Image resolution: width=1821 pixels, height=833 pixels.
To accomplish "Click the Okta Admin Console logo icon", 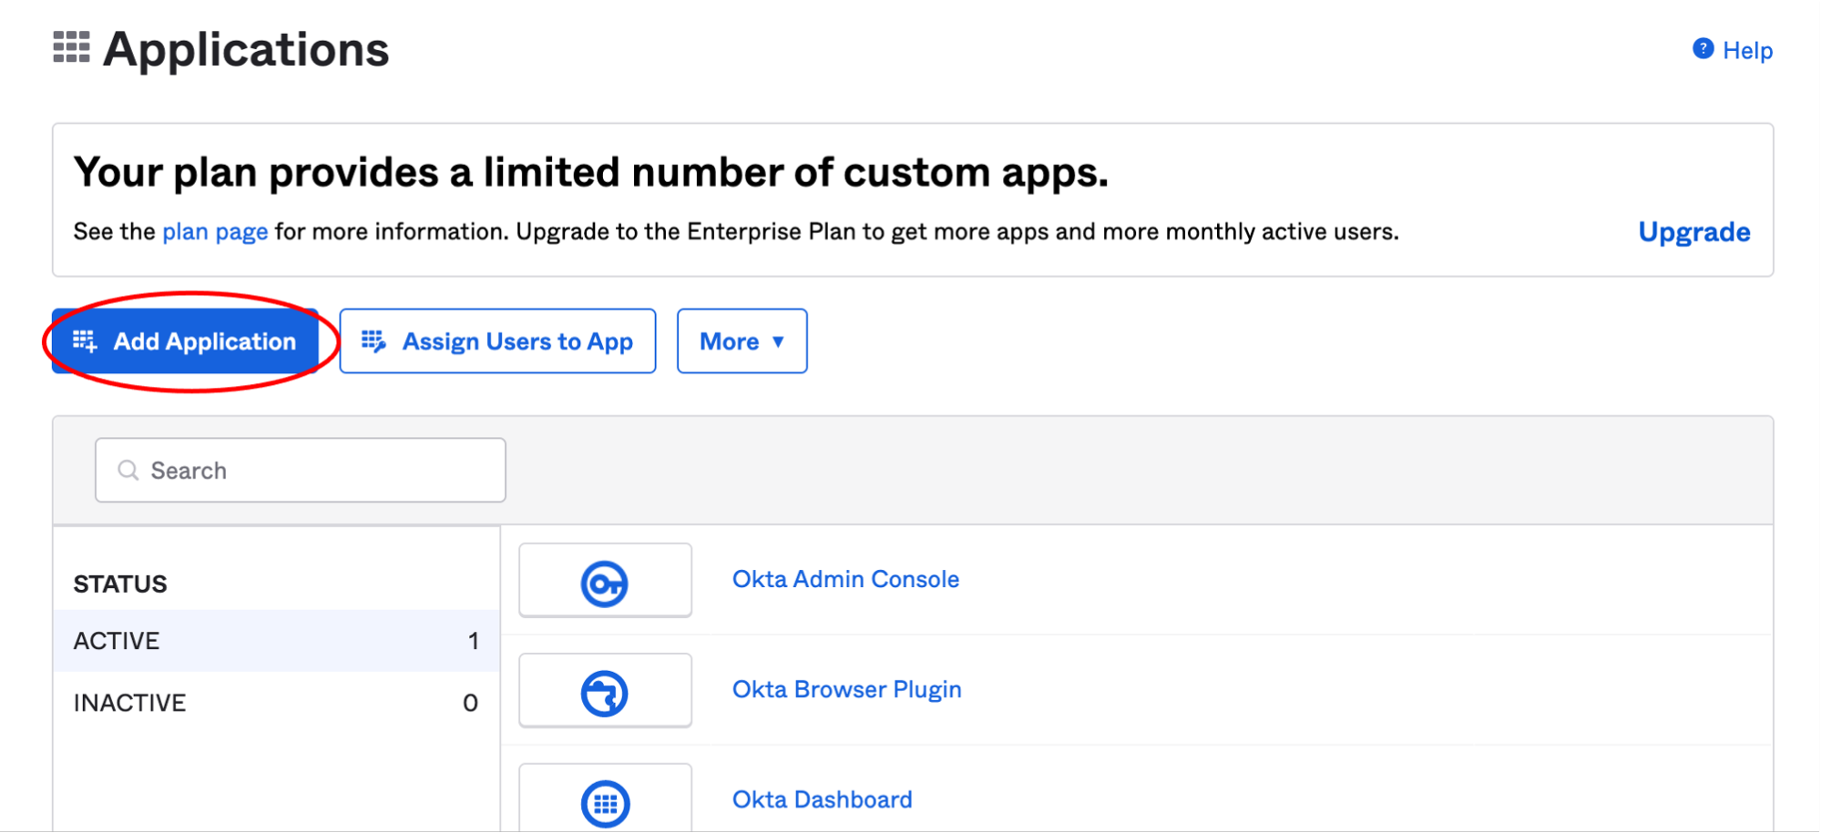I will 605,583.
